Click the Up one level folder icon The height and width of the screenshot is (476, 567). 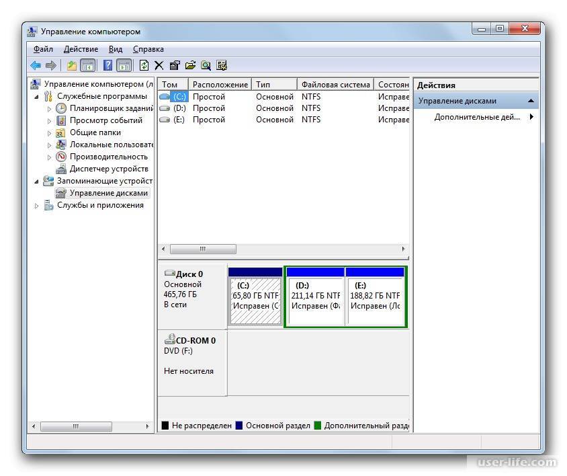tap(71, 65)
